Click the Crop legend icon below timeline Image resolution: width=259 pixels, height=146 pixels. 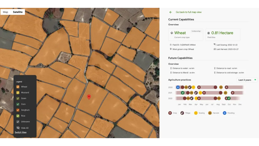[x=170, y=113]
